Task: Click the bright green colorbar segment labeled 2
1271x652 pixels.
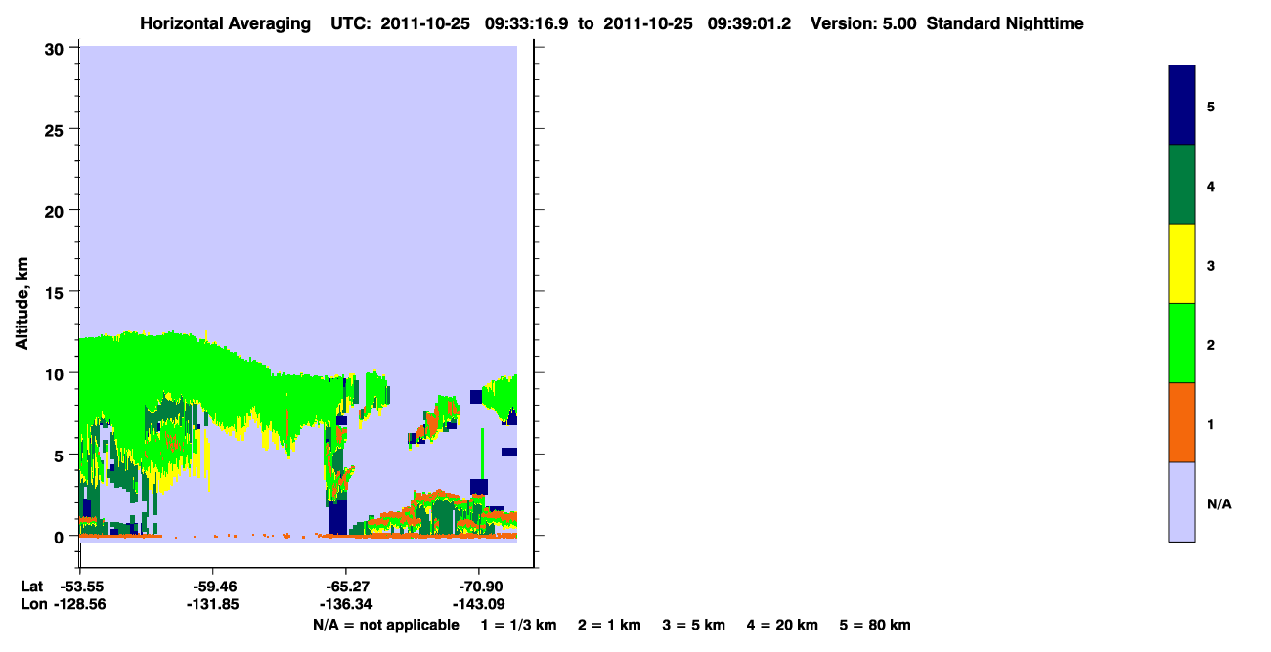Action: click(x=1182, y=343)
